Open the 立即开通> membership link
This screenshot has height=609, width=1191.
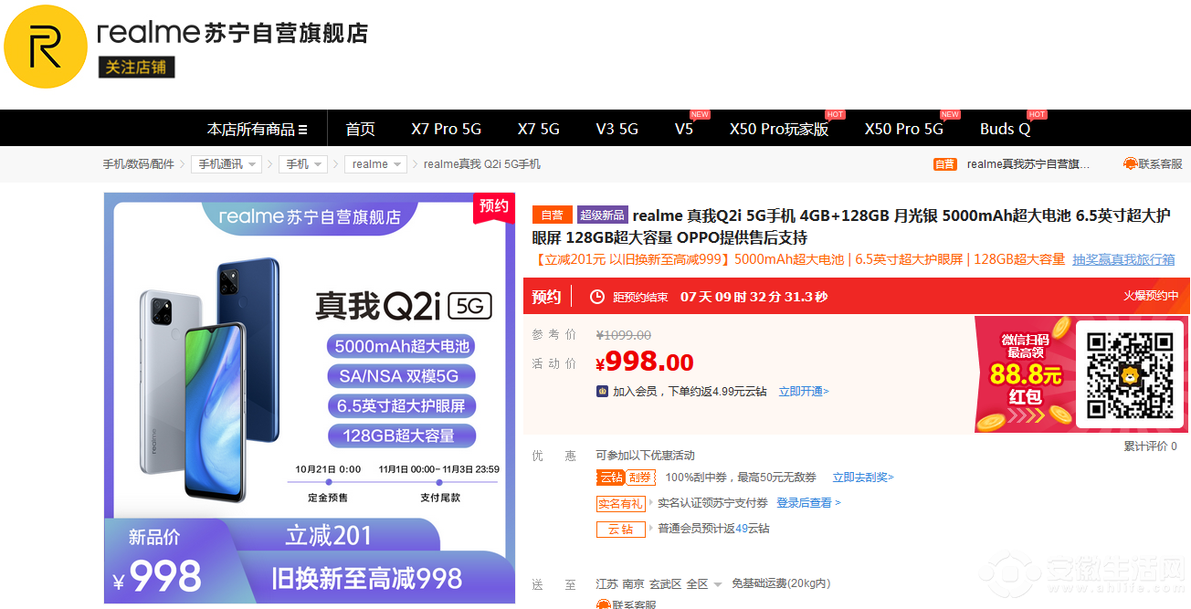tap(804, 392)
